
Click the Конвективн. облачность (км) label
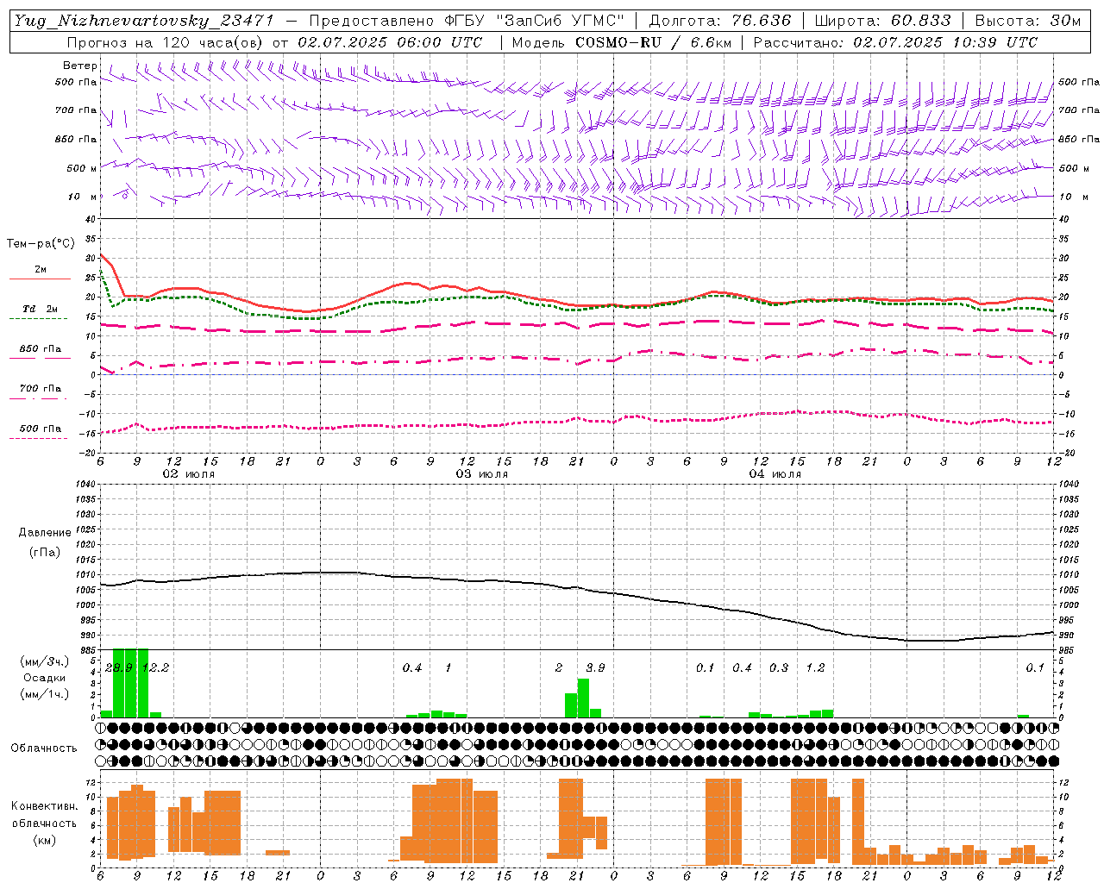(44, 823)
